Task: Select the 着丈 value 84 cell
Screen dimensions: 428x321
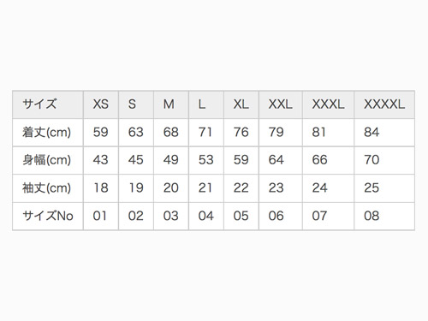Action: [x=384, y=133]
